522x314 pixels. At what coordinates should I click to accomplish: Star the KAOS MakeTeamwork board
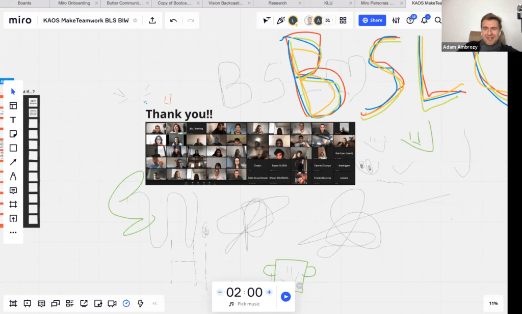coord(135,20)
